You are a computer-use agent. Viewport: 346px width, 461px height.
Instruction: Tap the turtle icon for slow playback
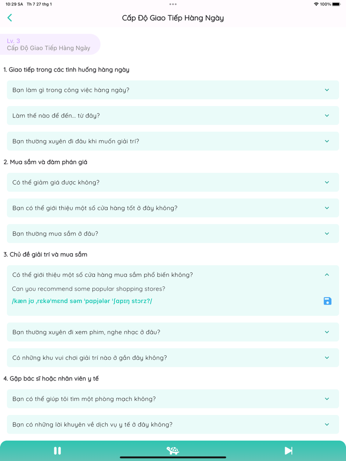pyautogui.click(x=173, y=450)
